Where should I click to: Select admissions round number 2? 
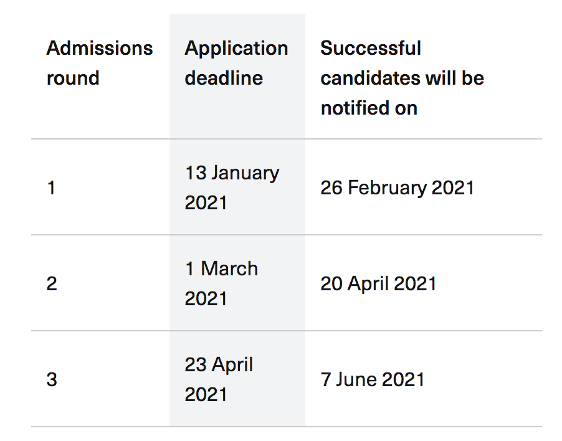[x=52, y=283]
